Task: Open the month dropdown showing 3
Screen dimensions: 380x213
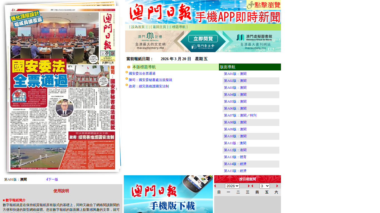Action: (265, 186)
